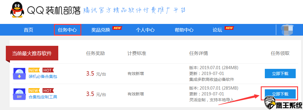The width and height of the screenshot is (303, 110).
Task: Click the 当前最火推荐软件 banner
Action: (x=32, y=53)
